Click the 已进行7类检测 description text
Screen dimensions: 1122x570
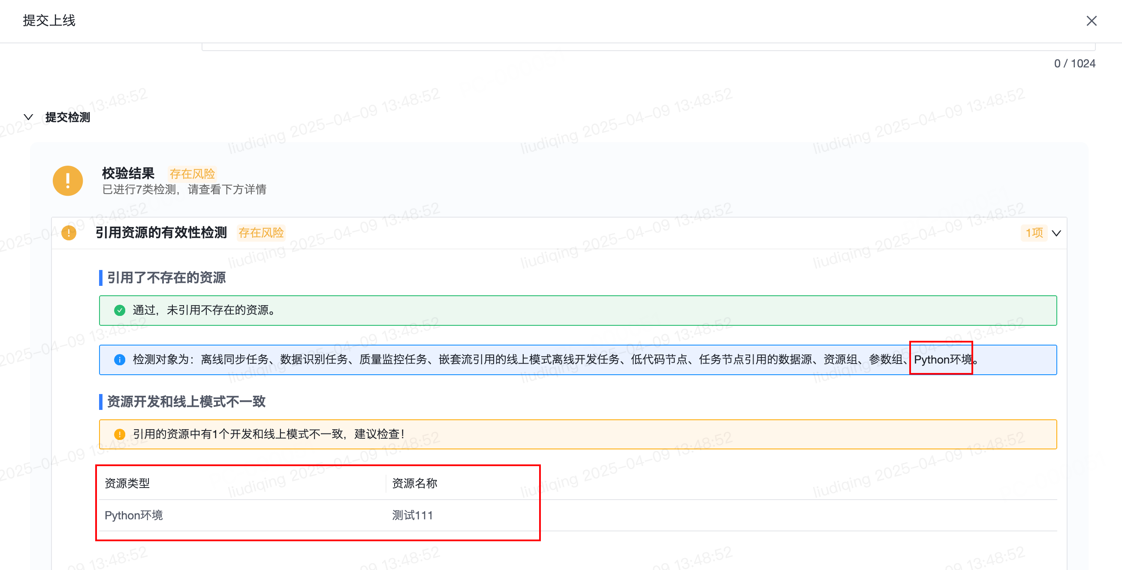tap(184, 189)
